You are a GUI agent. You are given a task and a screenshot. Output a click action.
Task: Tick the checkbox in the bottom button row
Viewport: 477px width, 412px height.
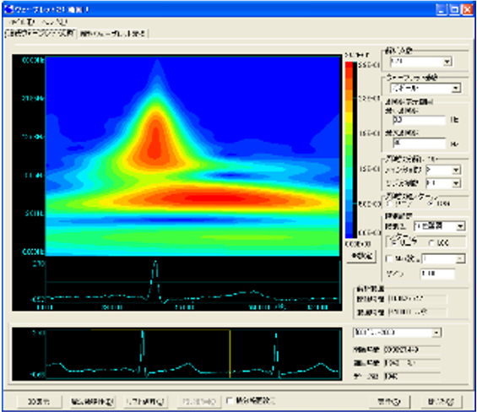[230, 401]
